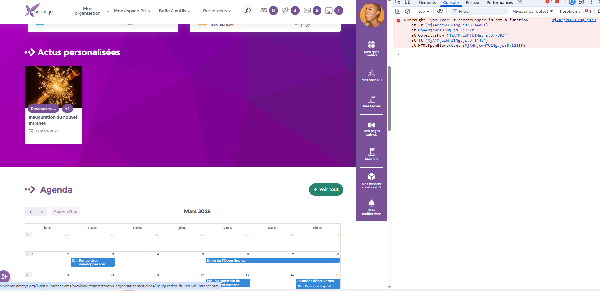Screen dimensions: 600x291
Task: Open the Niveaux par défaut dropdown
Action: pyautogui.click(x=532, y=11)
